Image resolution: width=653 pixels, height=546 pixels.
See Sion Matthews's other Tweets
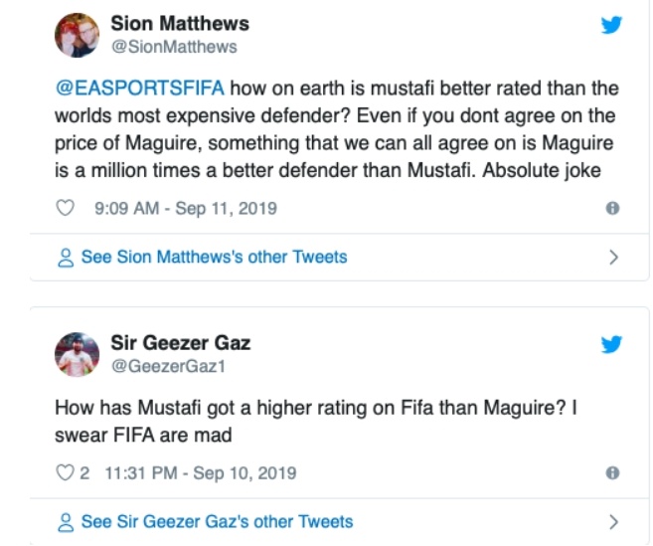click(x=214, y=258)
